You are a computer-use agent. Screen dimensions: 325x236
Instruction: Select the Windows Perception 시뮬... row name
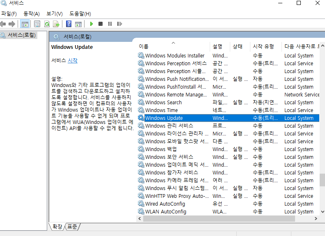pyautogui.click(x=176, y=71)
